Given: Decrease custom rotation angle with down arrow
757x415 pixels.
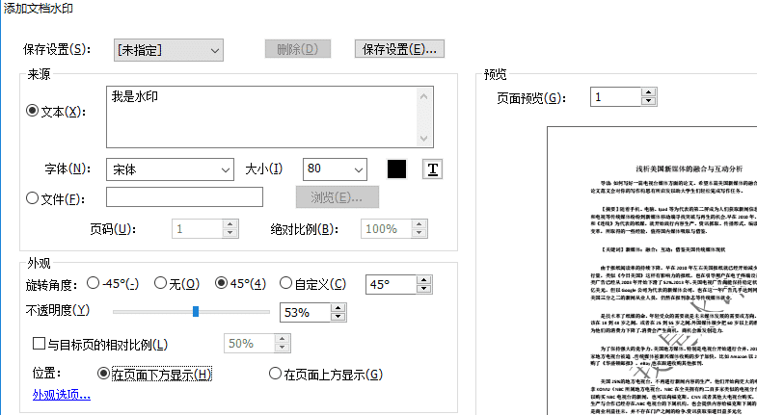Looking at the screenshot, I should point(423,289).
